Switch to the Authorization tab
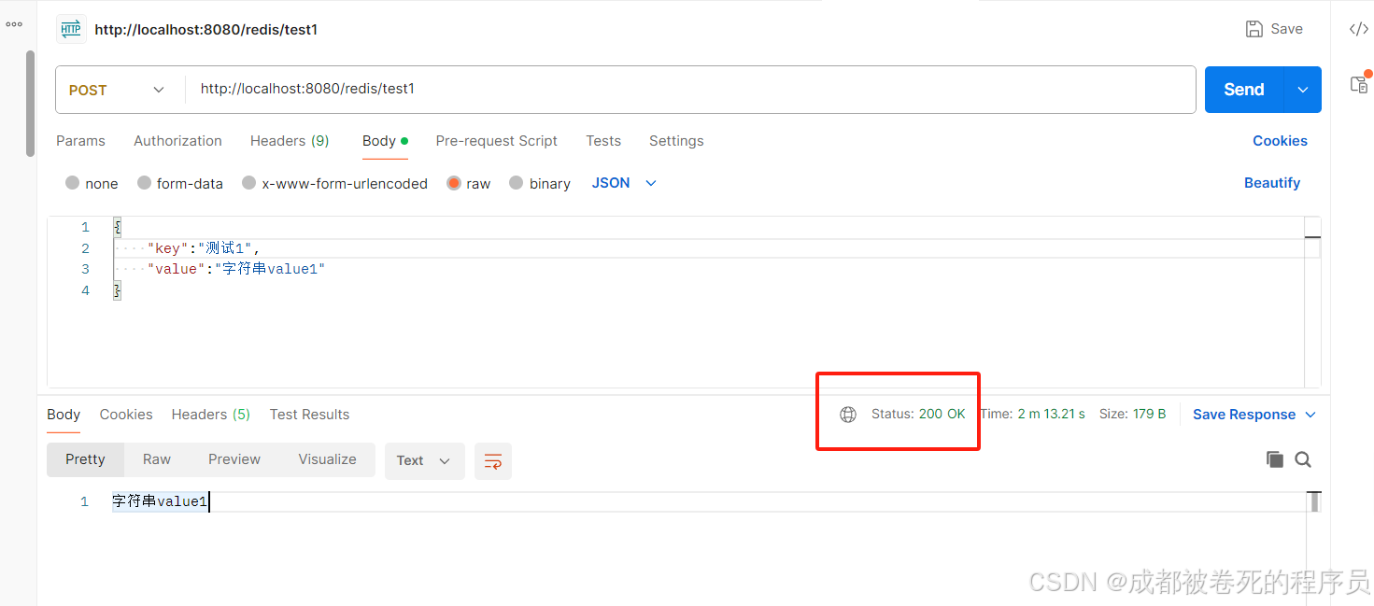Screen dimensions: 1374x606 point(177,141)
